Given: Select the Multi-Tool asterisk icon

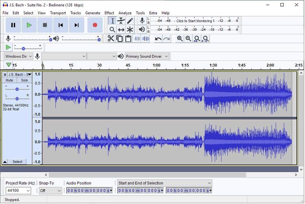Looking at the screenshot, I should pyautogui.click(x=130, y=30).
